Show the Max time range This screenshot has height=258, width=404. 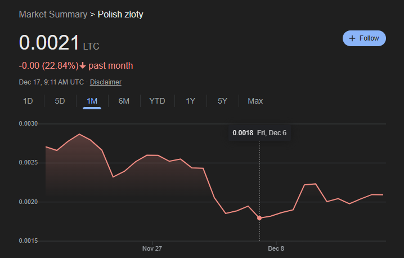tap(255, 101)
